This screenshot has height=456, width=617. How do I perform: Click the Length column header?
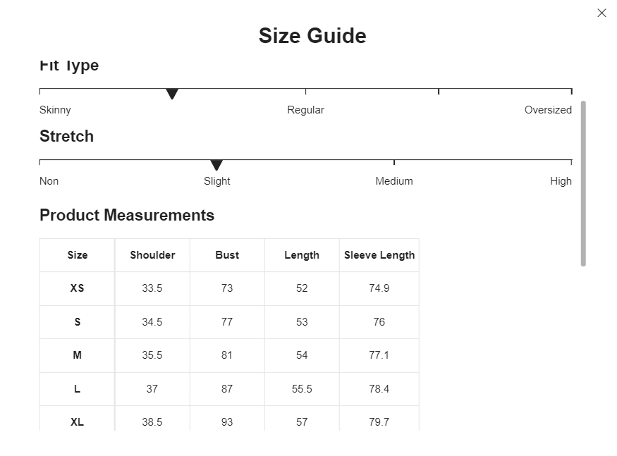click(302, 255)
